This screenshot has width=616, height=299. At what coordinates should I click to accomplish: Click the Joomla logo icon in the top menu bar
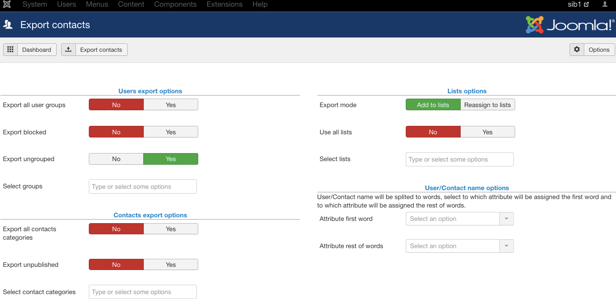[7, 4]
